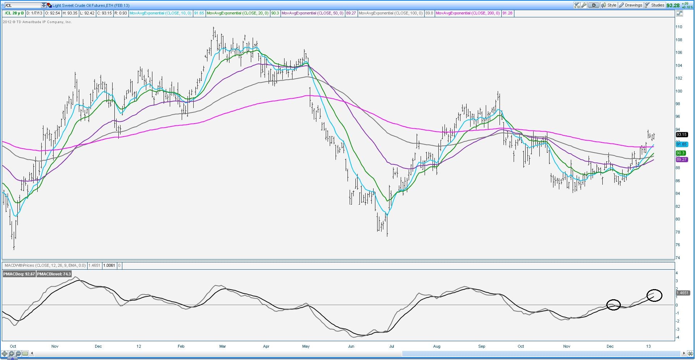695x360 pixels.
Task: Click the 1.4651 MACD value bubble on the axis
Action: [683, 293]
